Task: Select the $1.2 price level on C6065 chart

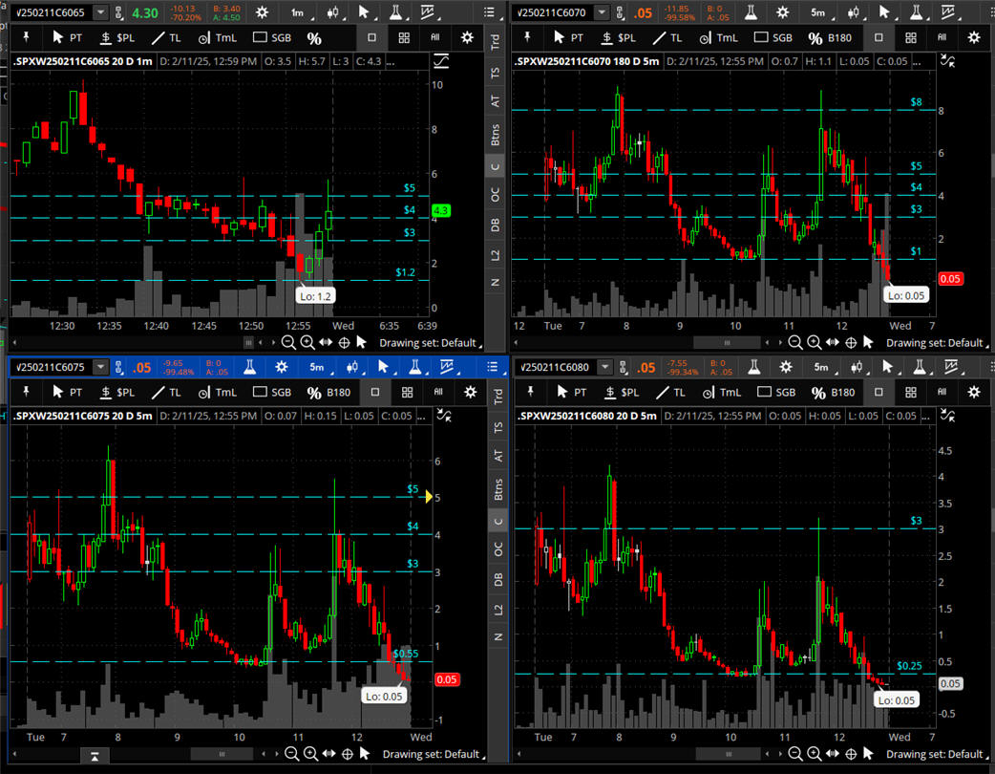Action: coord(405,272)
